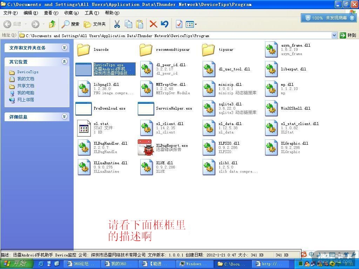
Task: Open 网上邻居 link in sidebar
Action: tap(26, 100)
